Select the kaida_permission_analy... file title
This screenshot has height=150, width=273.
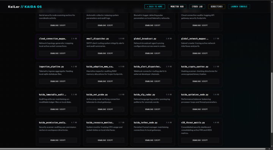tap(53, 123)
